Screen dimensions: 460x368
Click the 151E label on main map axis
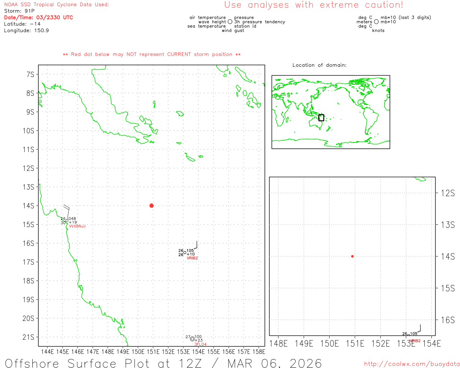click(153, 351)
